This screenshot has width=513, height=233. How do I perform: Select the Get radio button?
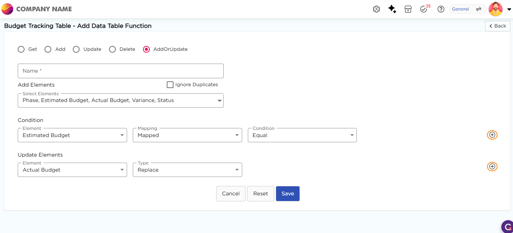21,49
